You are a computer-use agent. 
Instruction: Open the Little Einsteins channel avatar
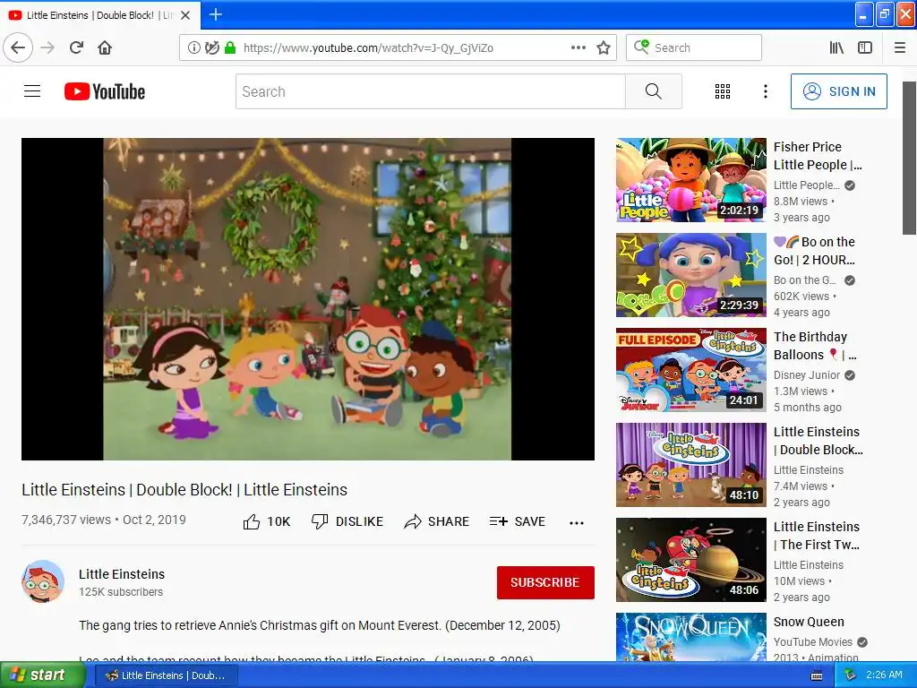tap(43, 581)
